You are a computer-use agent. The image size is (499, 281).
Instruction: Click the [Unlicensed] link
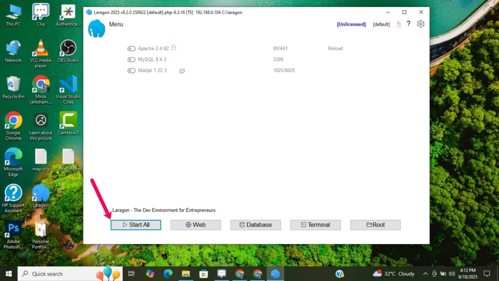click(351, 24)
